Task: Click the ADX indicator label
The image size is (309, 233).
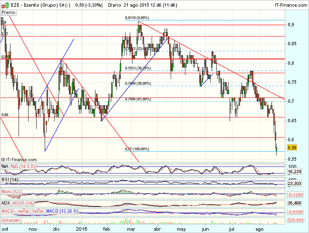Action: (x=6, y=203)
